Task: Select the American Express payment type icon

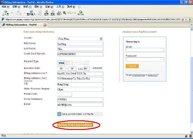Action: 86,63
